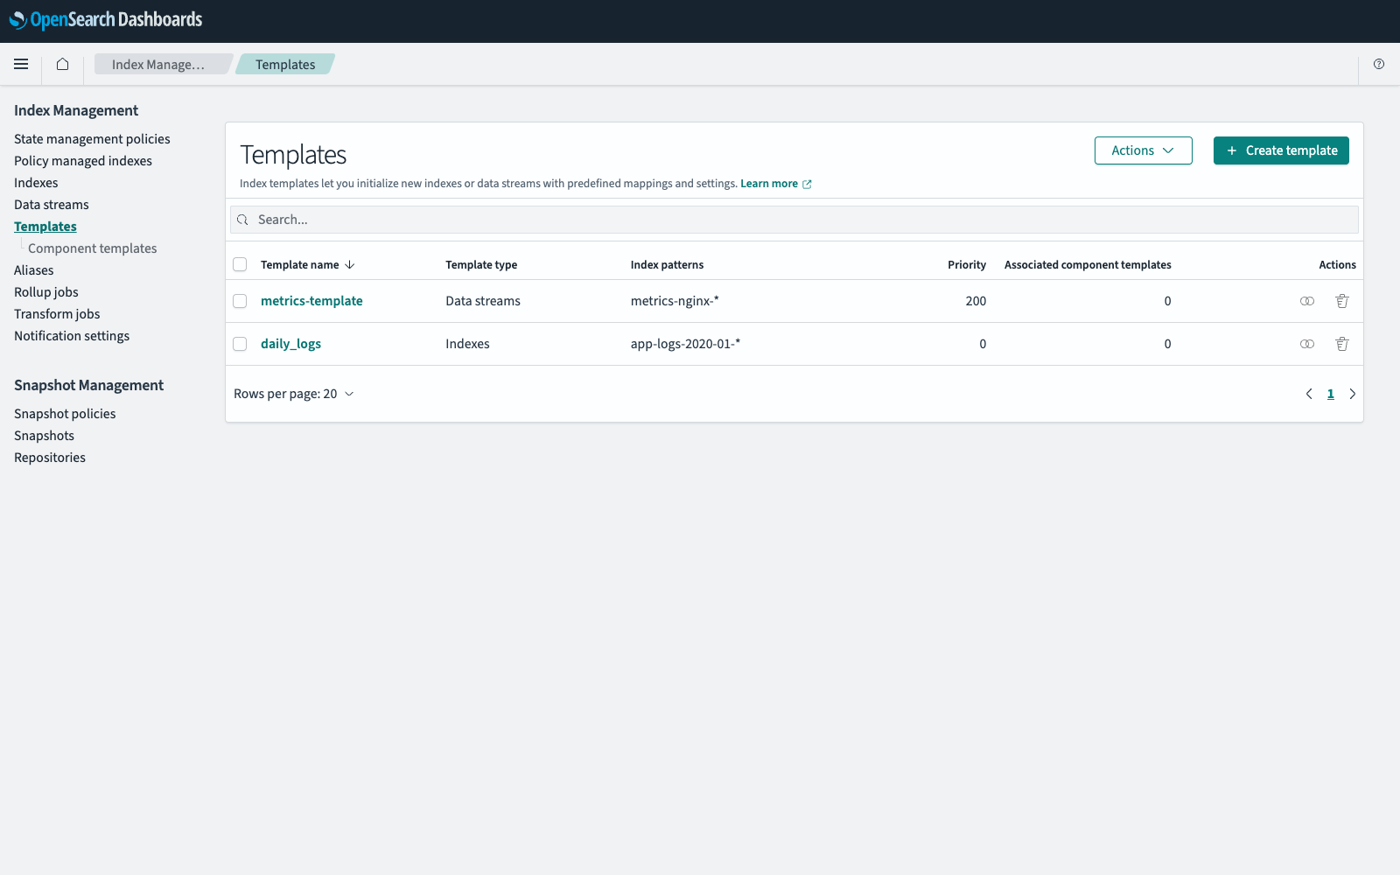1400x875 pixels.
Task: Go to the Home icon
Action: [62, 64]
